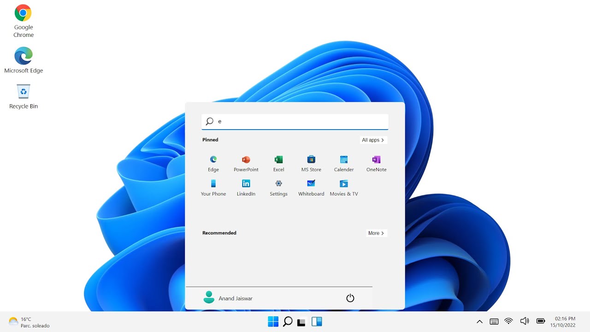
Task: Open the Calender pinned app
Action: point(344,164)
